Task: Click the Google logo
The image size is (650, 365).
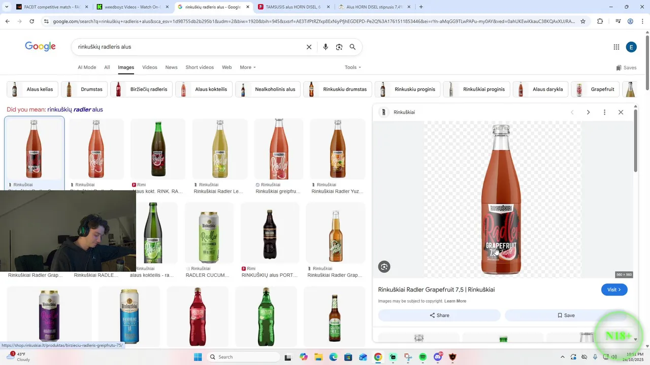Action: (x=40, y=47)
